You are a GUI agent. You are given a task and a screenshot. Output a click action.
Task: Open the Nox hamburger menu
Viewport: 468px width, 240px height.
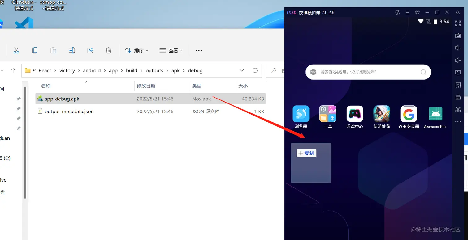click(x=407, y=12)
